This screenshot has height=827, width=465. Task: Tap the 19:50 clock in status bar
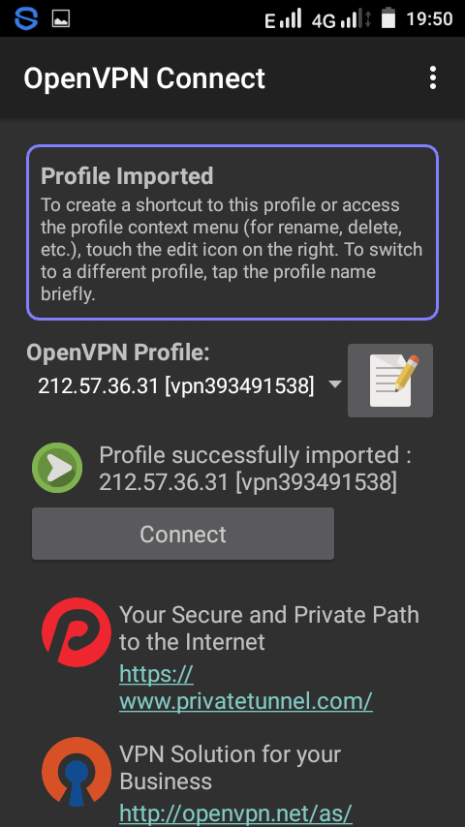click(429, 19)
